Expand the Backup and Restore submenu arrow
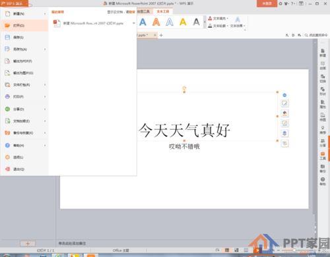Viewport: 330px width, 257px height. 45,133
